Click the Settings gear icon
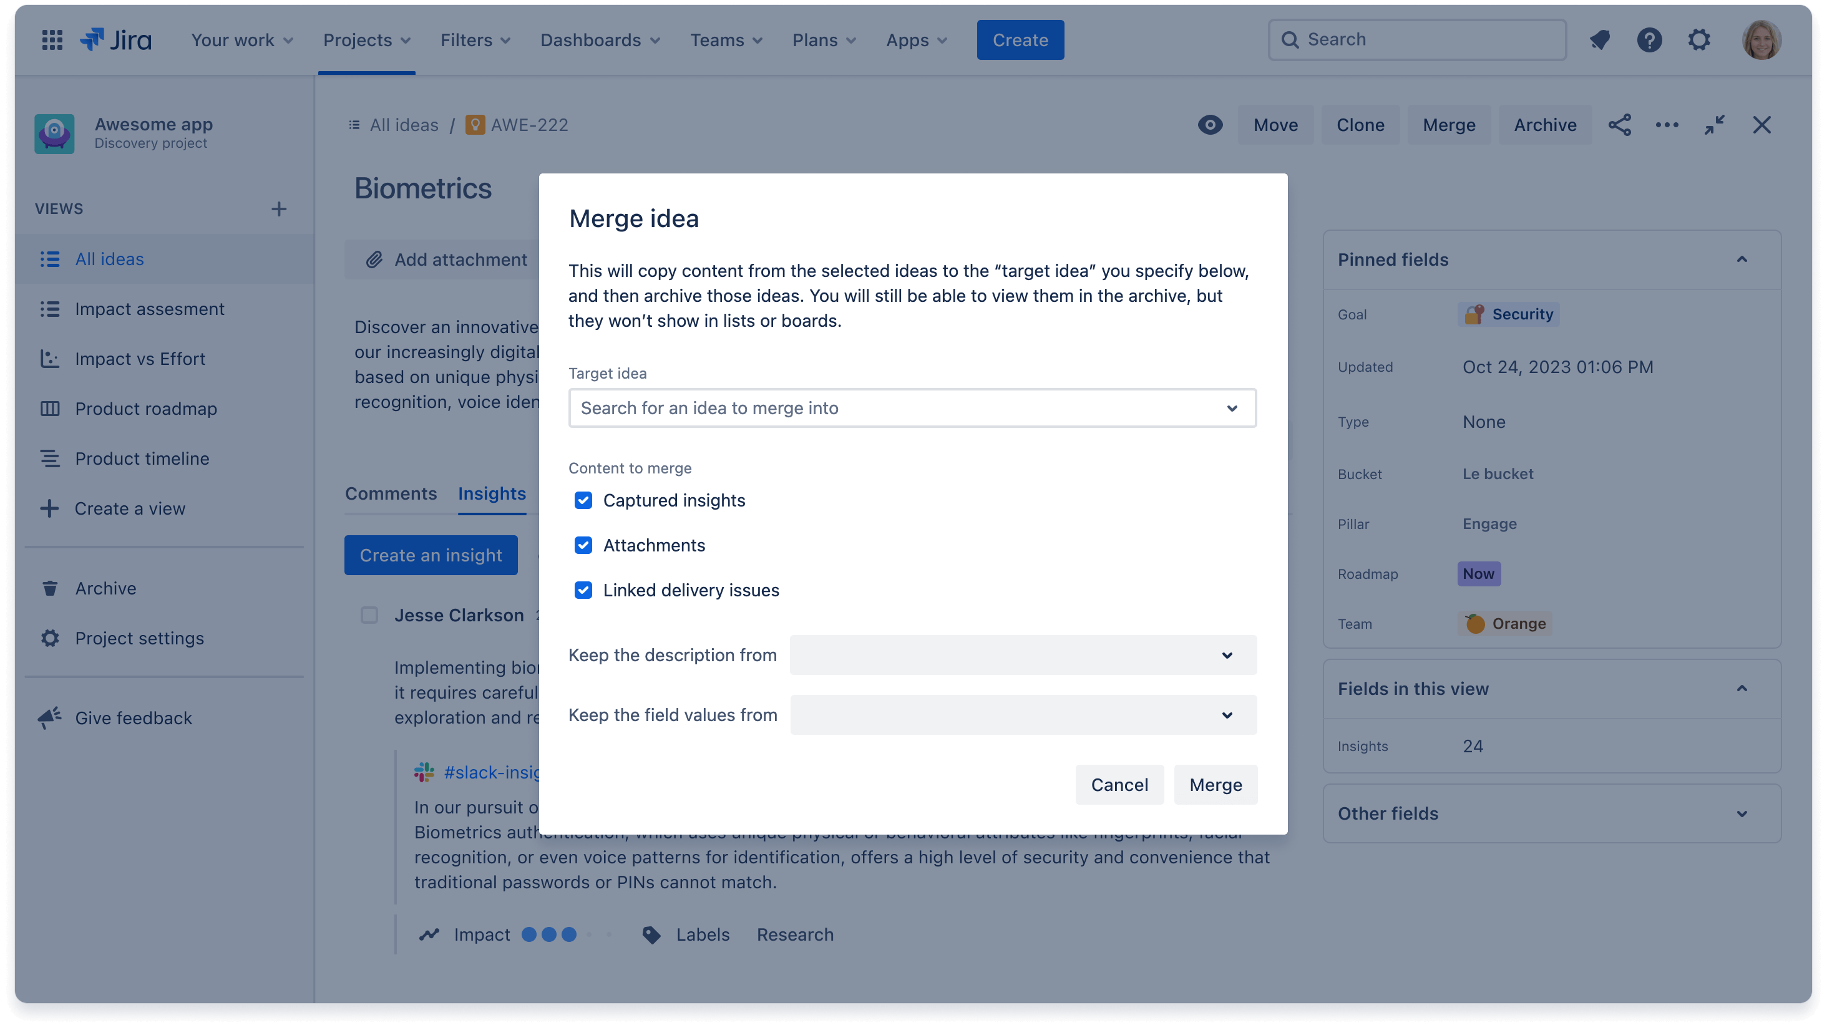This screenshot has width=1827, height=1028. tap(1699, 40)
